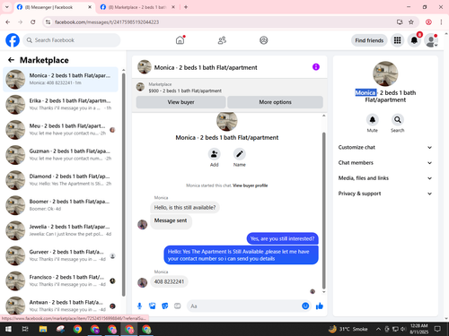Open conversation information purple icon
449x336 pixels.
(316, 67)
